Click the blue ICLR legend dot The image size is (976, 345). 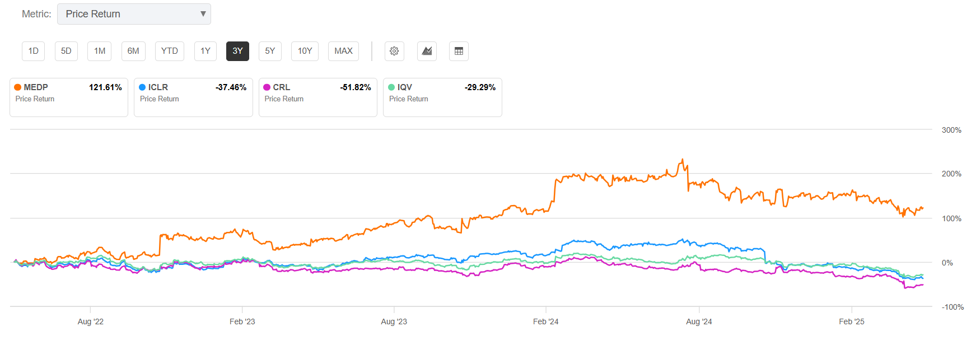coord(142,87)
